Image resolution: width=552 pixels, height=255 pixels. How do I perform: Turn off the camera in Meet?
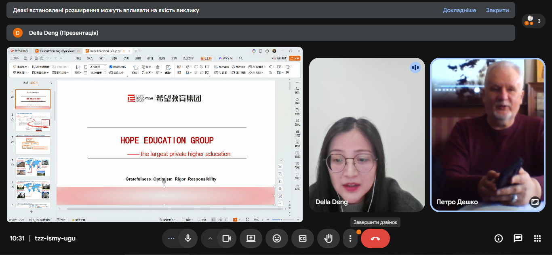(227, 238)
